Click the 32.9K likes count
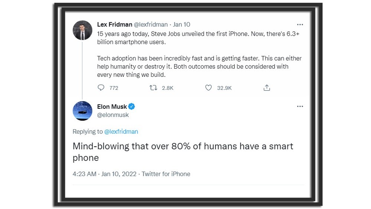The image size is (371, 209). [x=224, y=88]
